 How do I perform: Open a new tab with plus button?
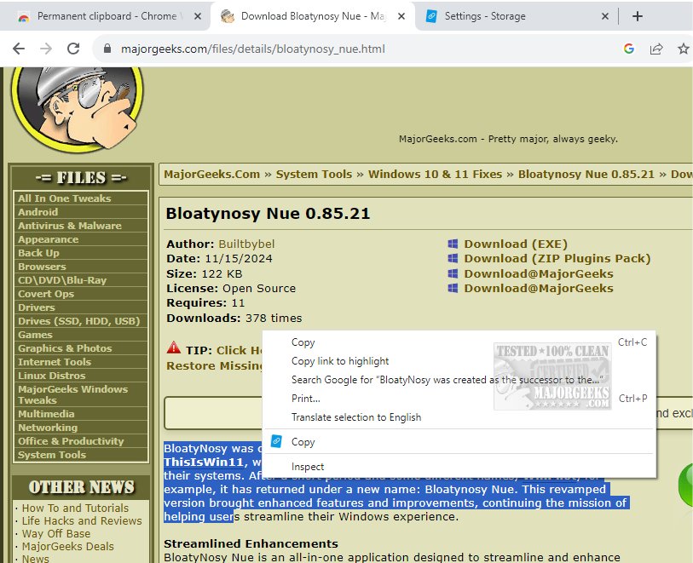tap(638, 16)
